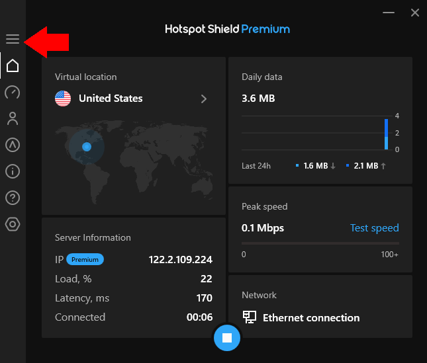Click the daily data bar in the chart
Screen dimensions: 427x363
[x=386, y=134]
